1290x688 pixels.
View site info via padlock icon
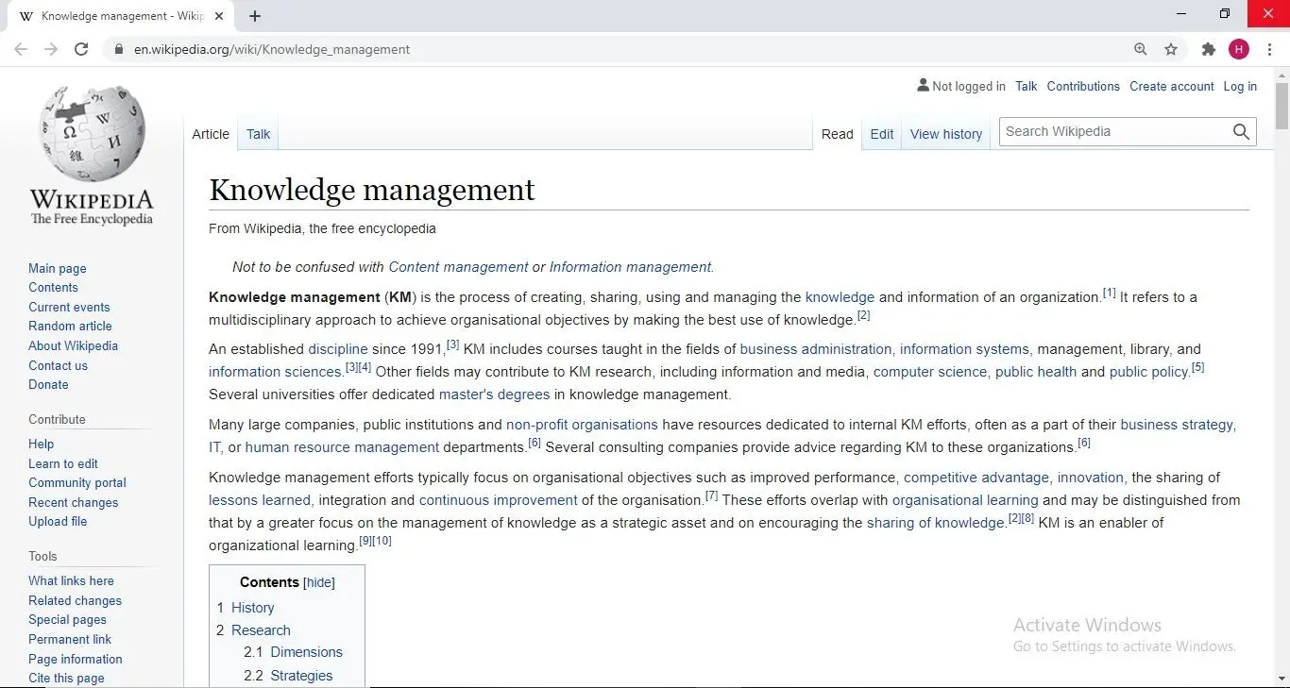[118, 49]
